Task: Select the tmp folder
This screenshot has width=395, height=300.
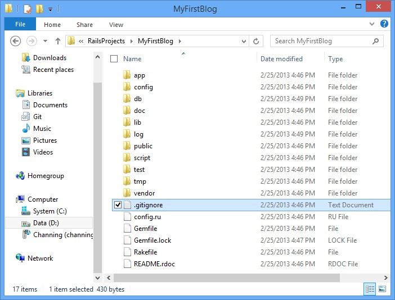Action: tap(140, 181)
